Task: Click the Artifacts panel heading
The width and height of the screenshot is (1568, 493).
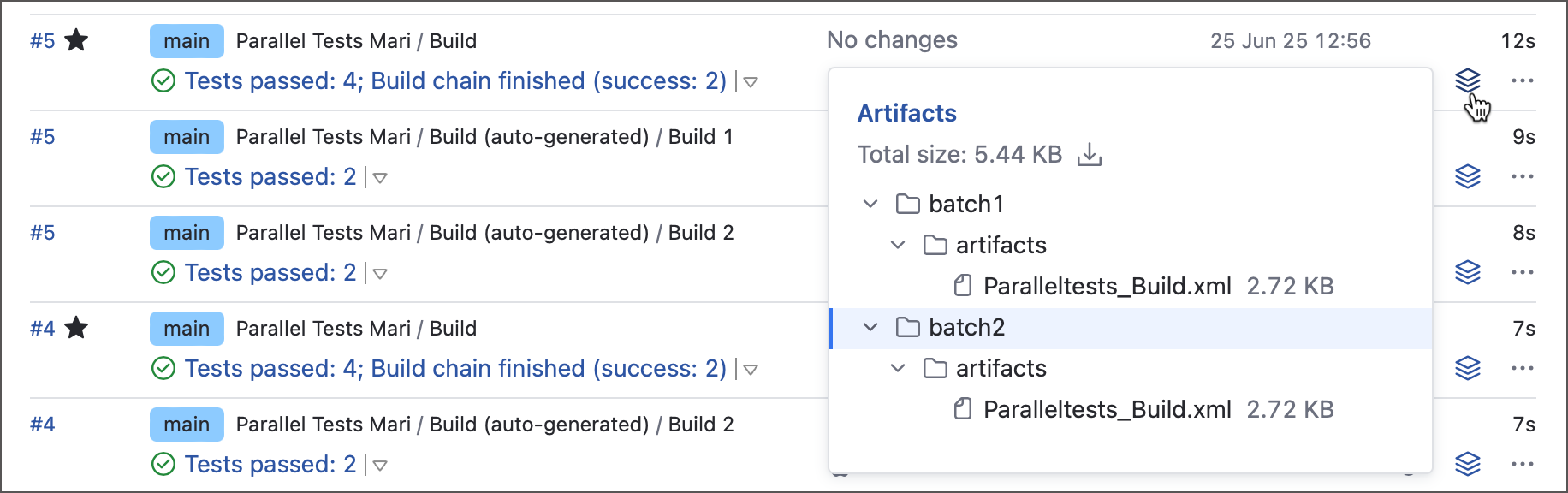Action: [907, 112]
